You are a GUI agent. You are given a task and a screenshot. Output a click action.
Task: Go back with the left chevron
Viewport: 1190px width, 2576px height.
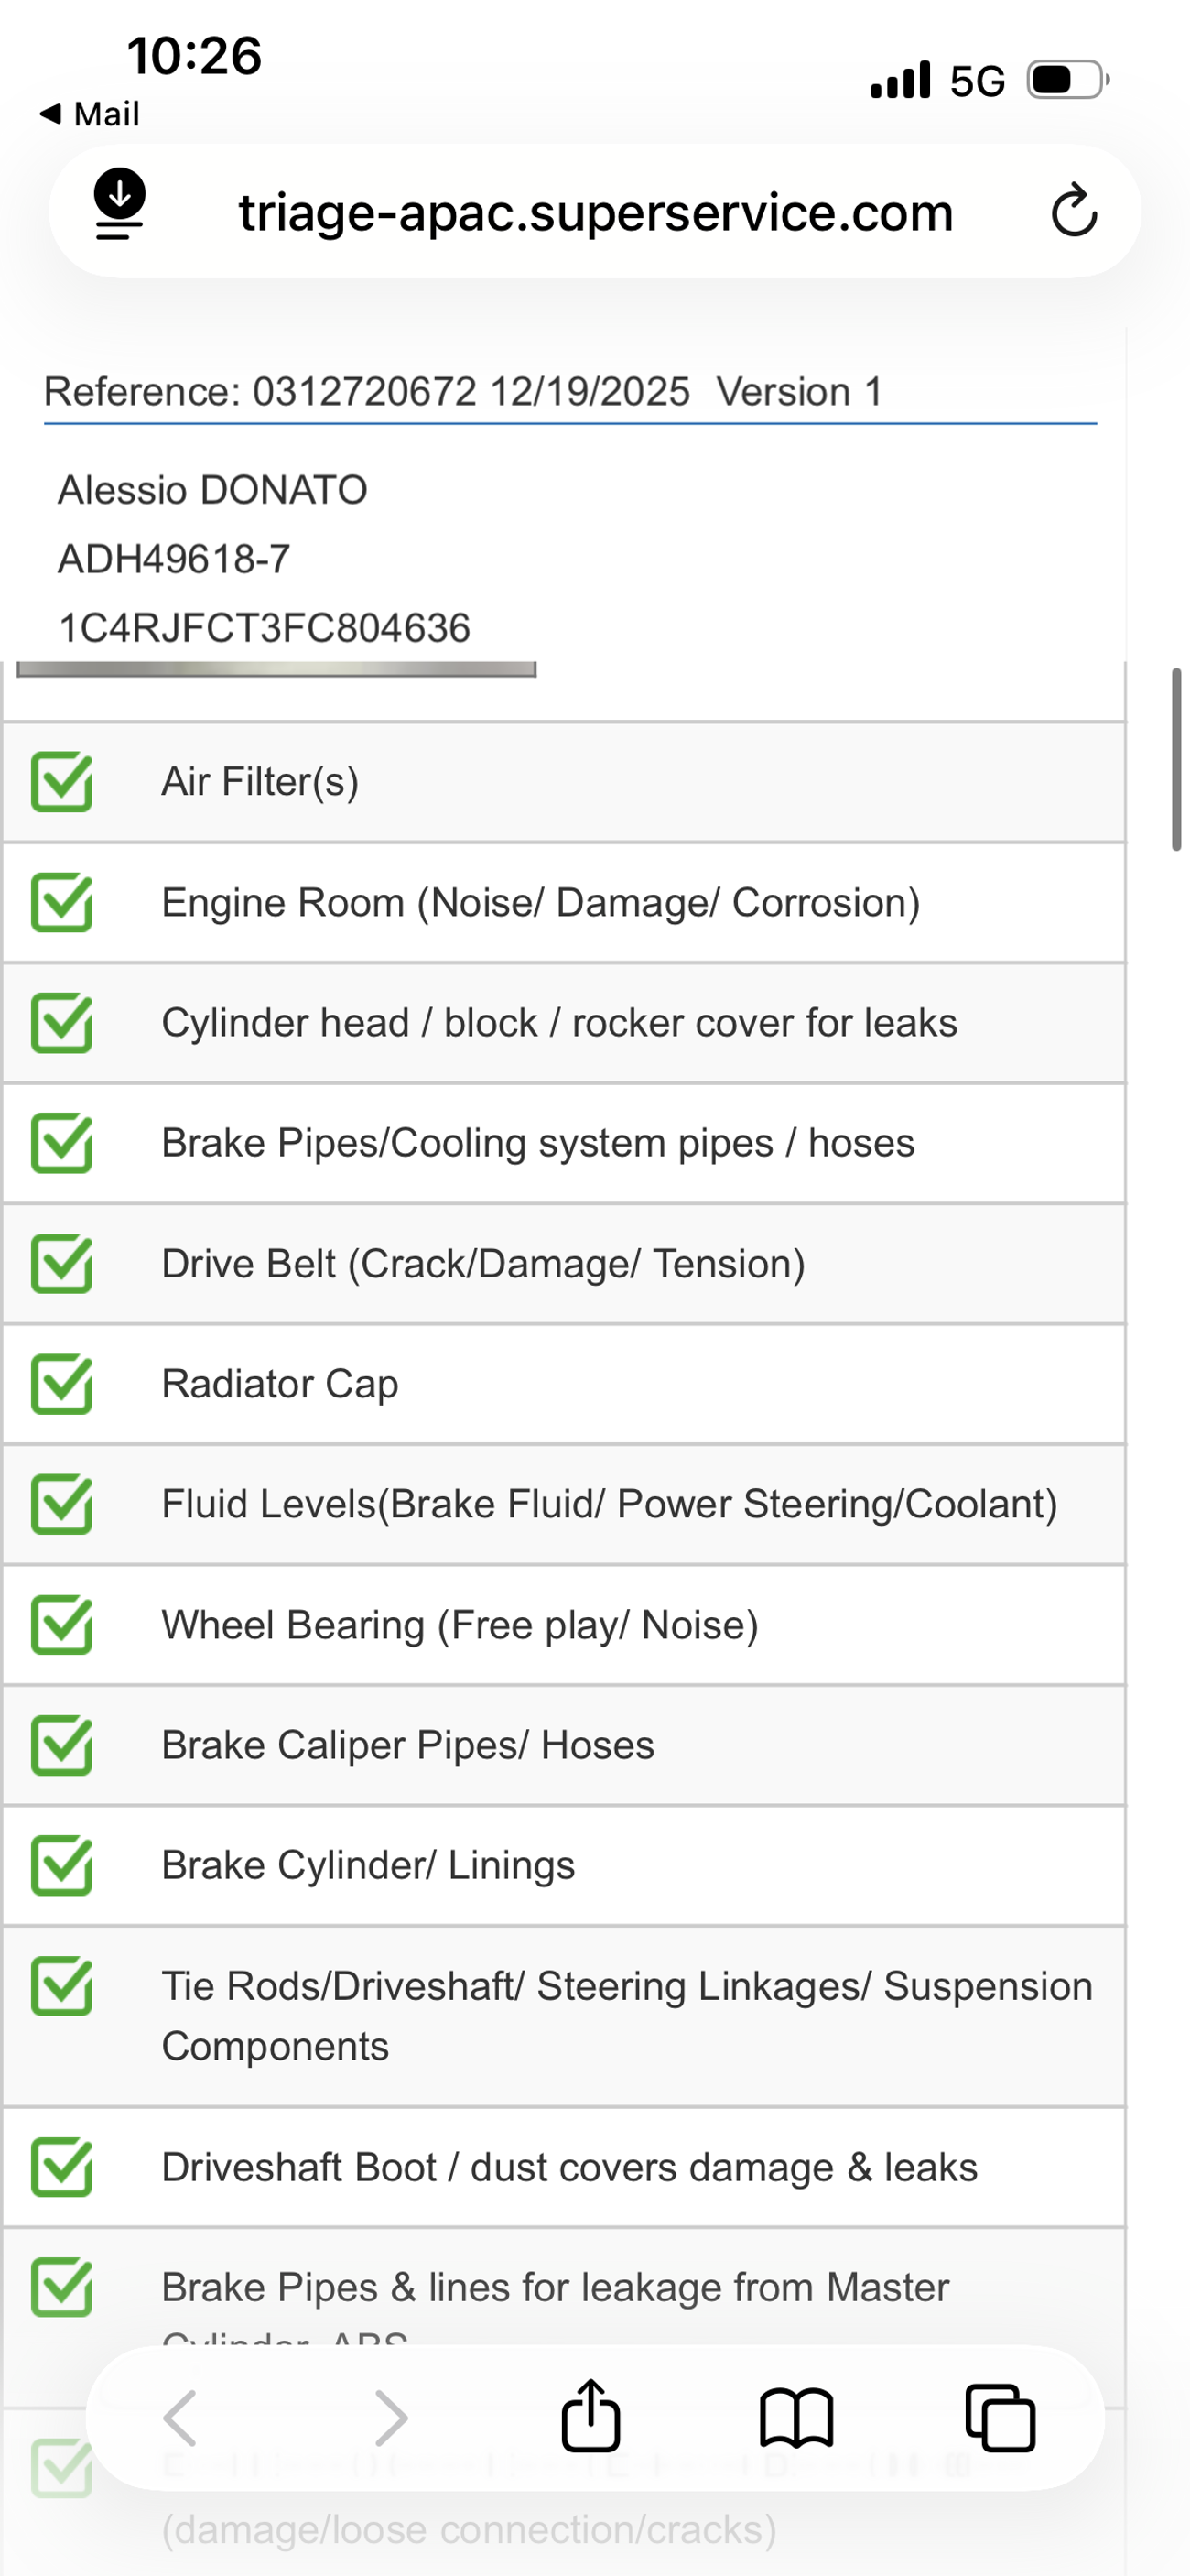tap(181, 2418)
